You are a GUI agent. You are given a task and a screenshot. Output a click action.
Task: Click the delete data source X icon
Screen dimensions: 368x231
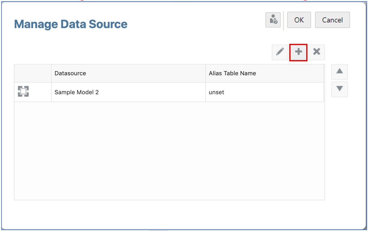(x=317, y=52)
